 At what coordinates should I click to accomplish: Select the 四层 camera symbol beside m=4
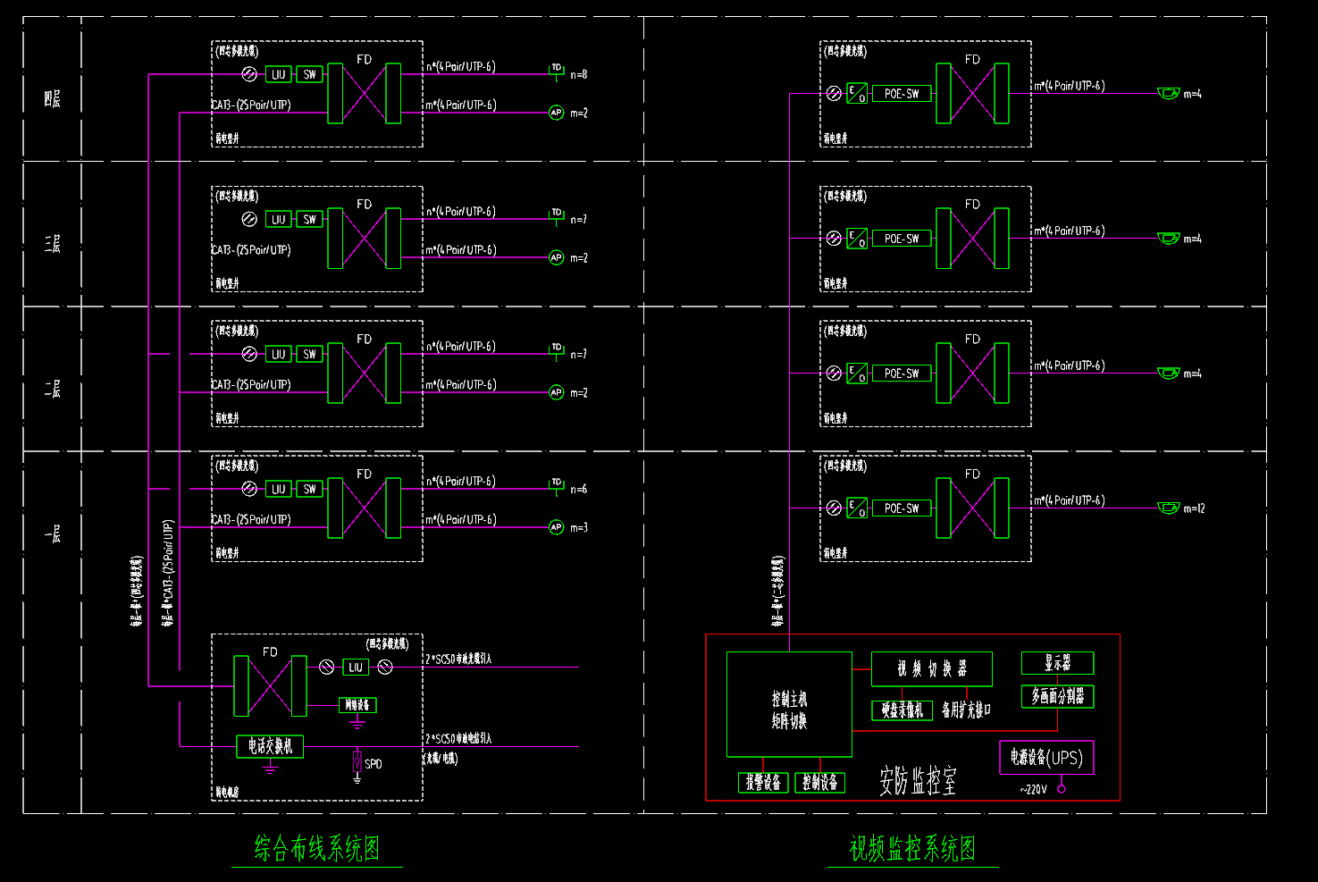(1168, 93)
